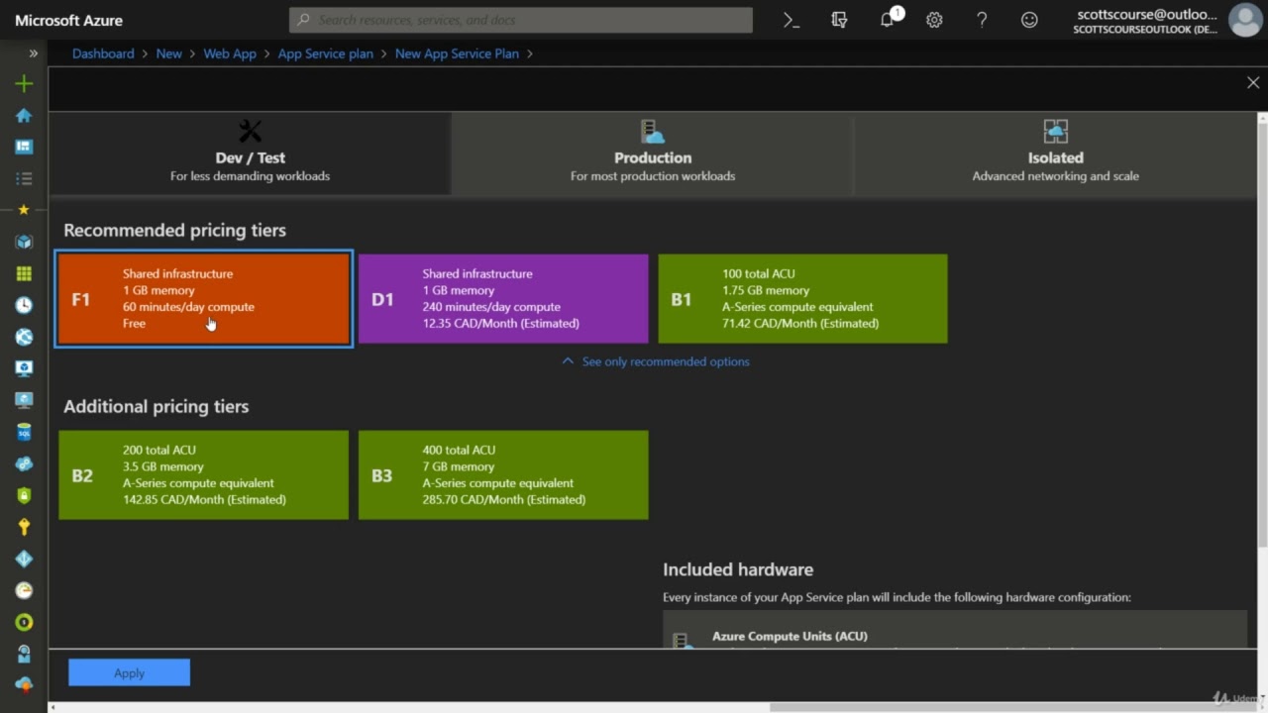Screen dimensions: 1268x713
Task: Choose the D1 Shared pricing tier
Action: [x=503, y=299]
